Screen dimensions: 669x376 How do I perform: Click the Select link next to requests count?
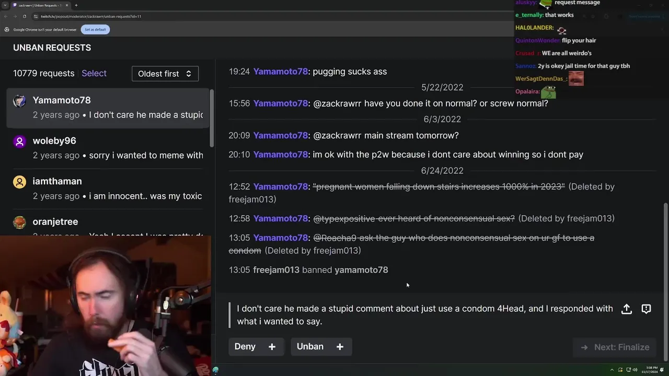point(94,74)
